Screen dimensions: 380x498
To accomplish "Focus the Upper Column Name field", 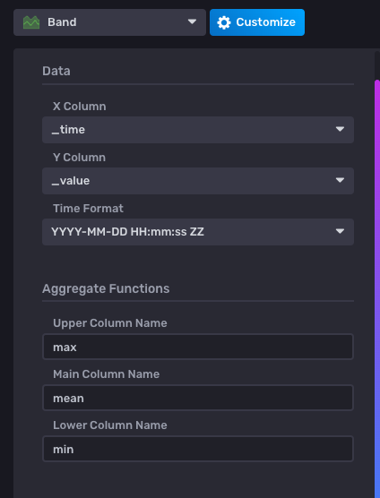I will tap(198, 347).
